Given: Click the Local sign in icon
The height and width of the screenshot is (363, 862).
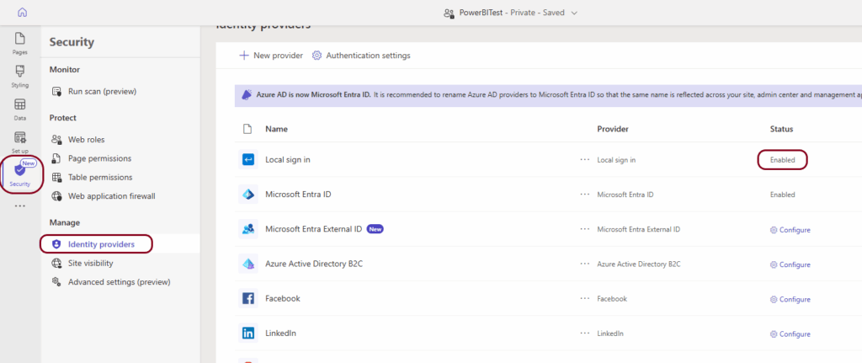Looking at the screenshot, I should point(248,159).
